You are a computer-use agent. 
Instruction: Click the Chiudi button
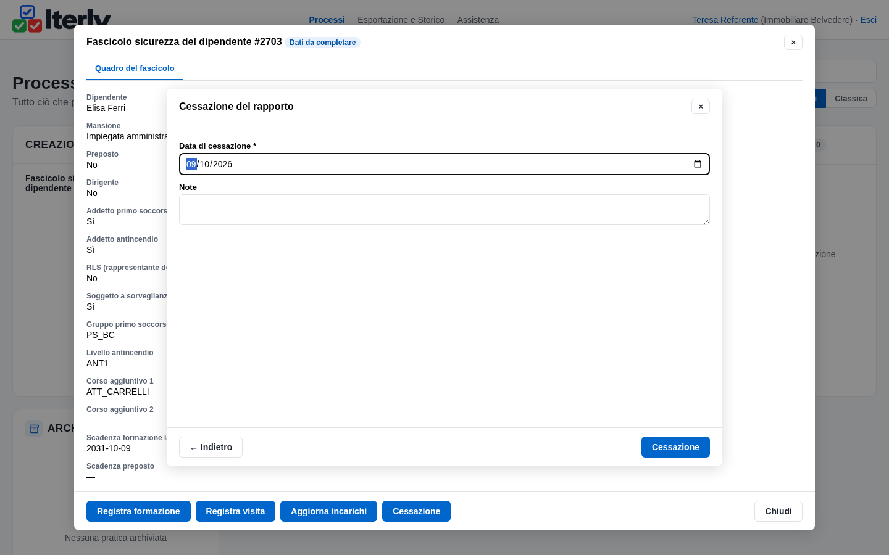tap(778, 511)
